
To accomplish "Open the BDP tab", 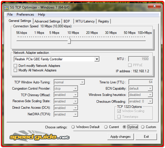I will [67, 21].
